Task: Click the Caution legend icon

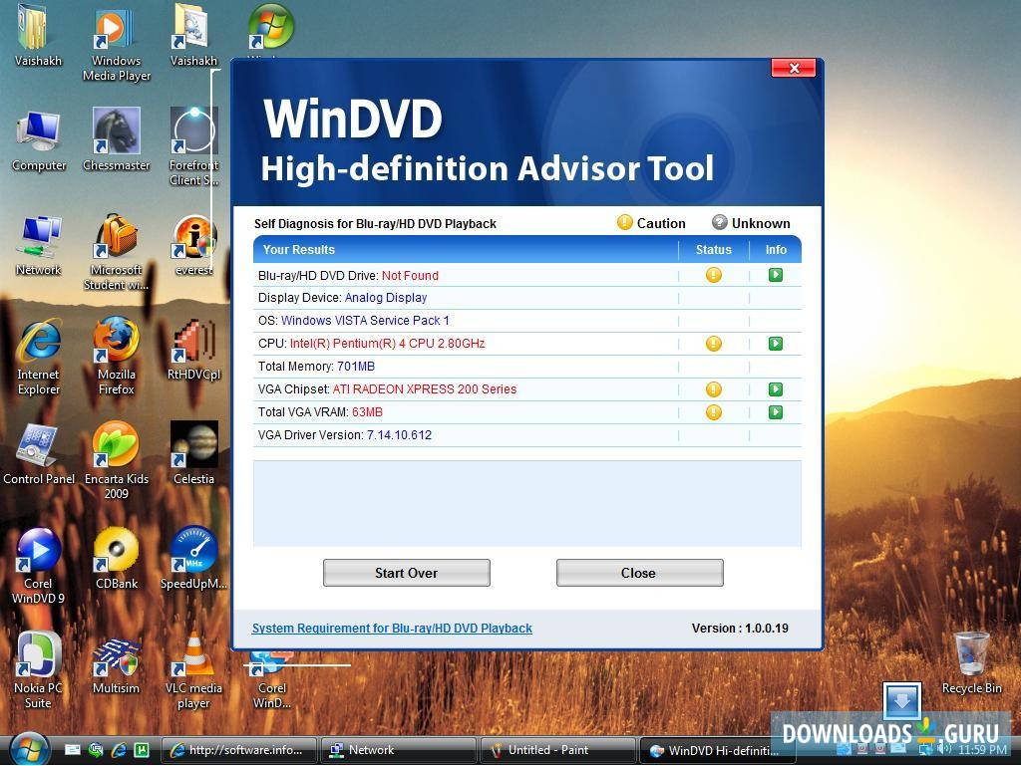Action: [624, 222]
